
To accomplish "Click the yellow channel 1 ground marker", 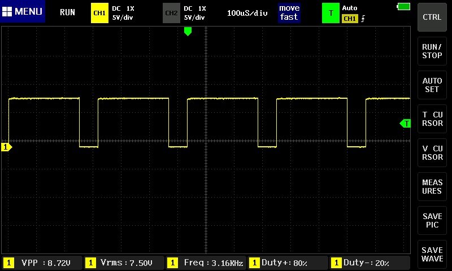I will tap(6, 147).
